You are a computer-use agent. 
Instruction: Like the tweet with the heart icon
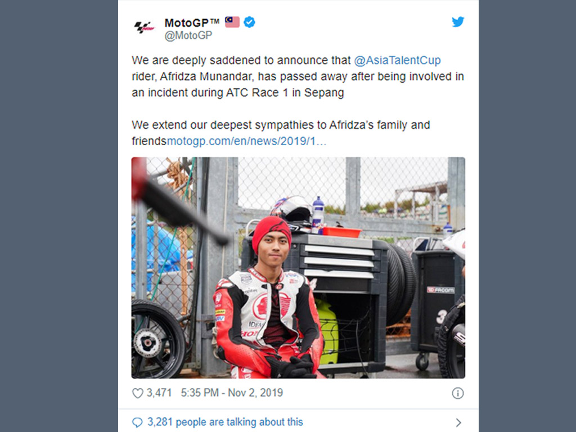(x=137, y=393)
